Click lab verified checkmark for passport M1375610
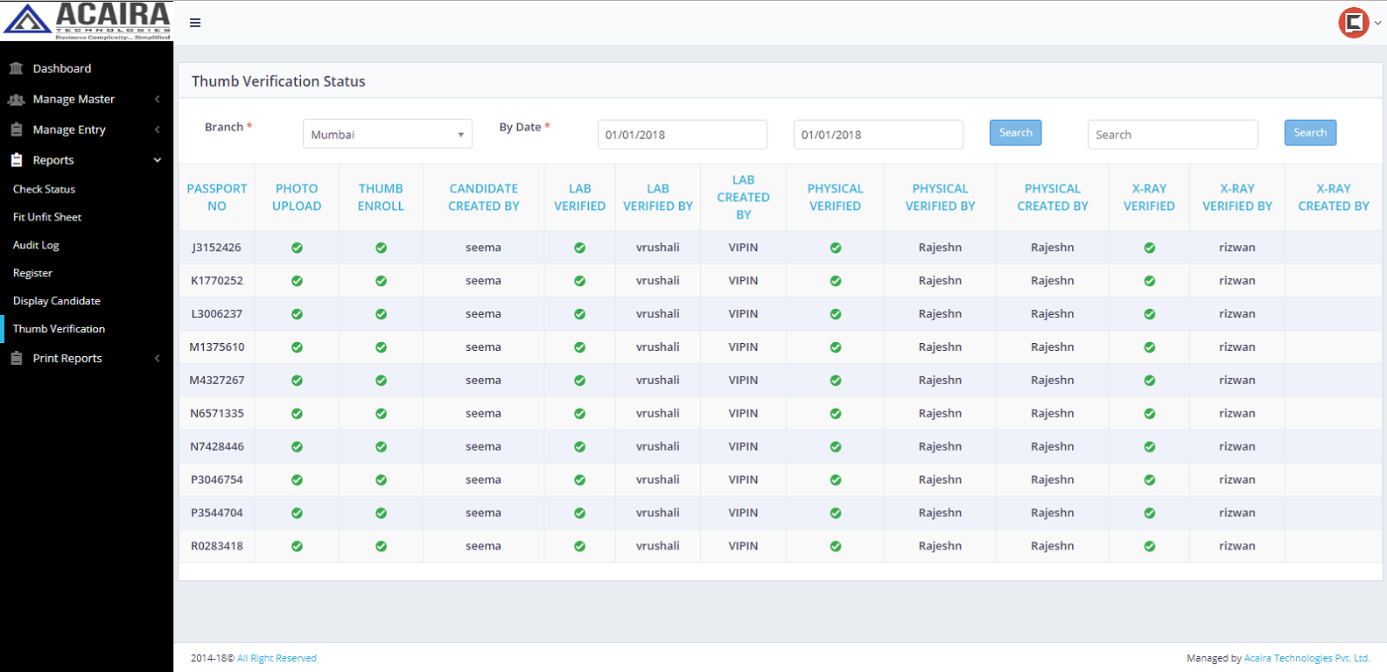Image resolution: width=1387 pixels, height=672 pixels. tap(579, 347)
